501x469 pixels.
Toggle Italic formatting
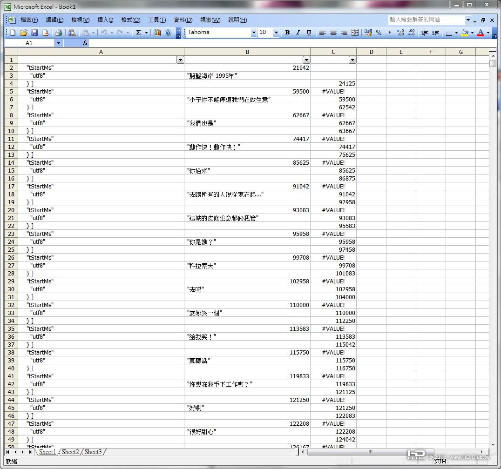[298, 33]
